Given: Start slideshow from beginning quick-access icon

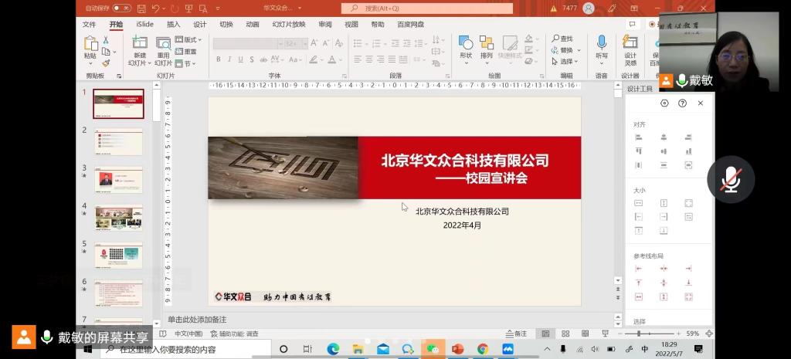Looking at the screenshot, I should (189, 8).
